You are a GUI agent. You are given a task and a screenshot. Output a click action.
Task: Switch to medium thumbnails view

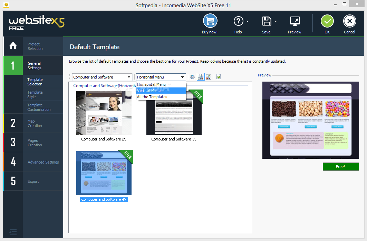(x=201, y=77)
